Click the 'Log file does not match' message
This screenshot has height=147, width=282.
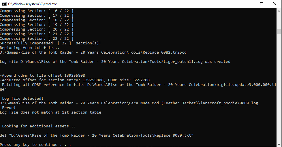(50, 112)
